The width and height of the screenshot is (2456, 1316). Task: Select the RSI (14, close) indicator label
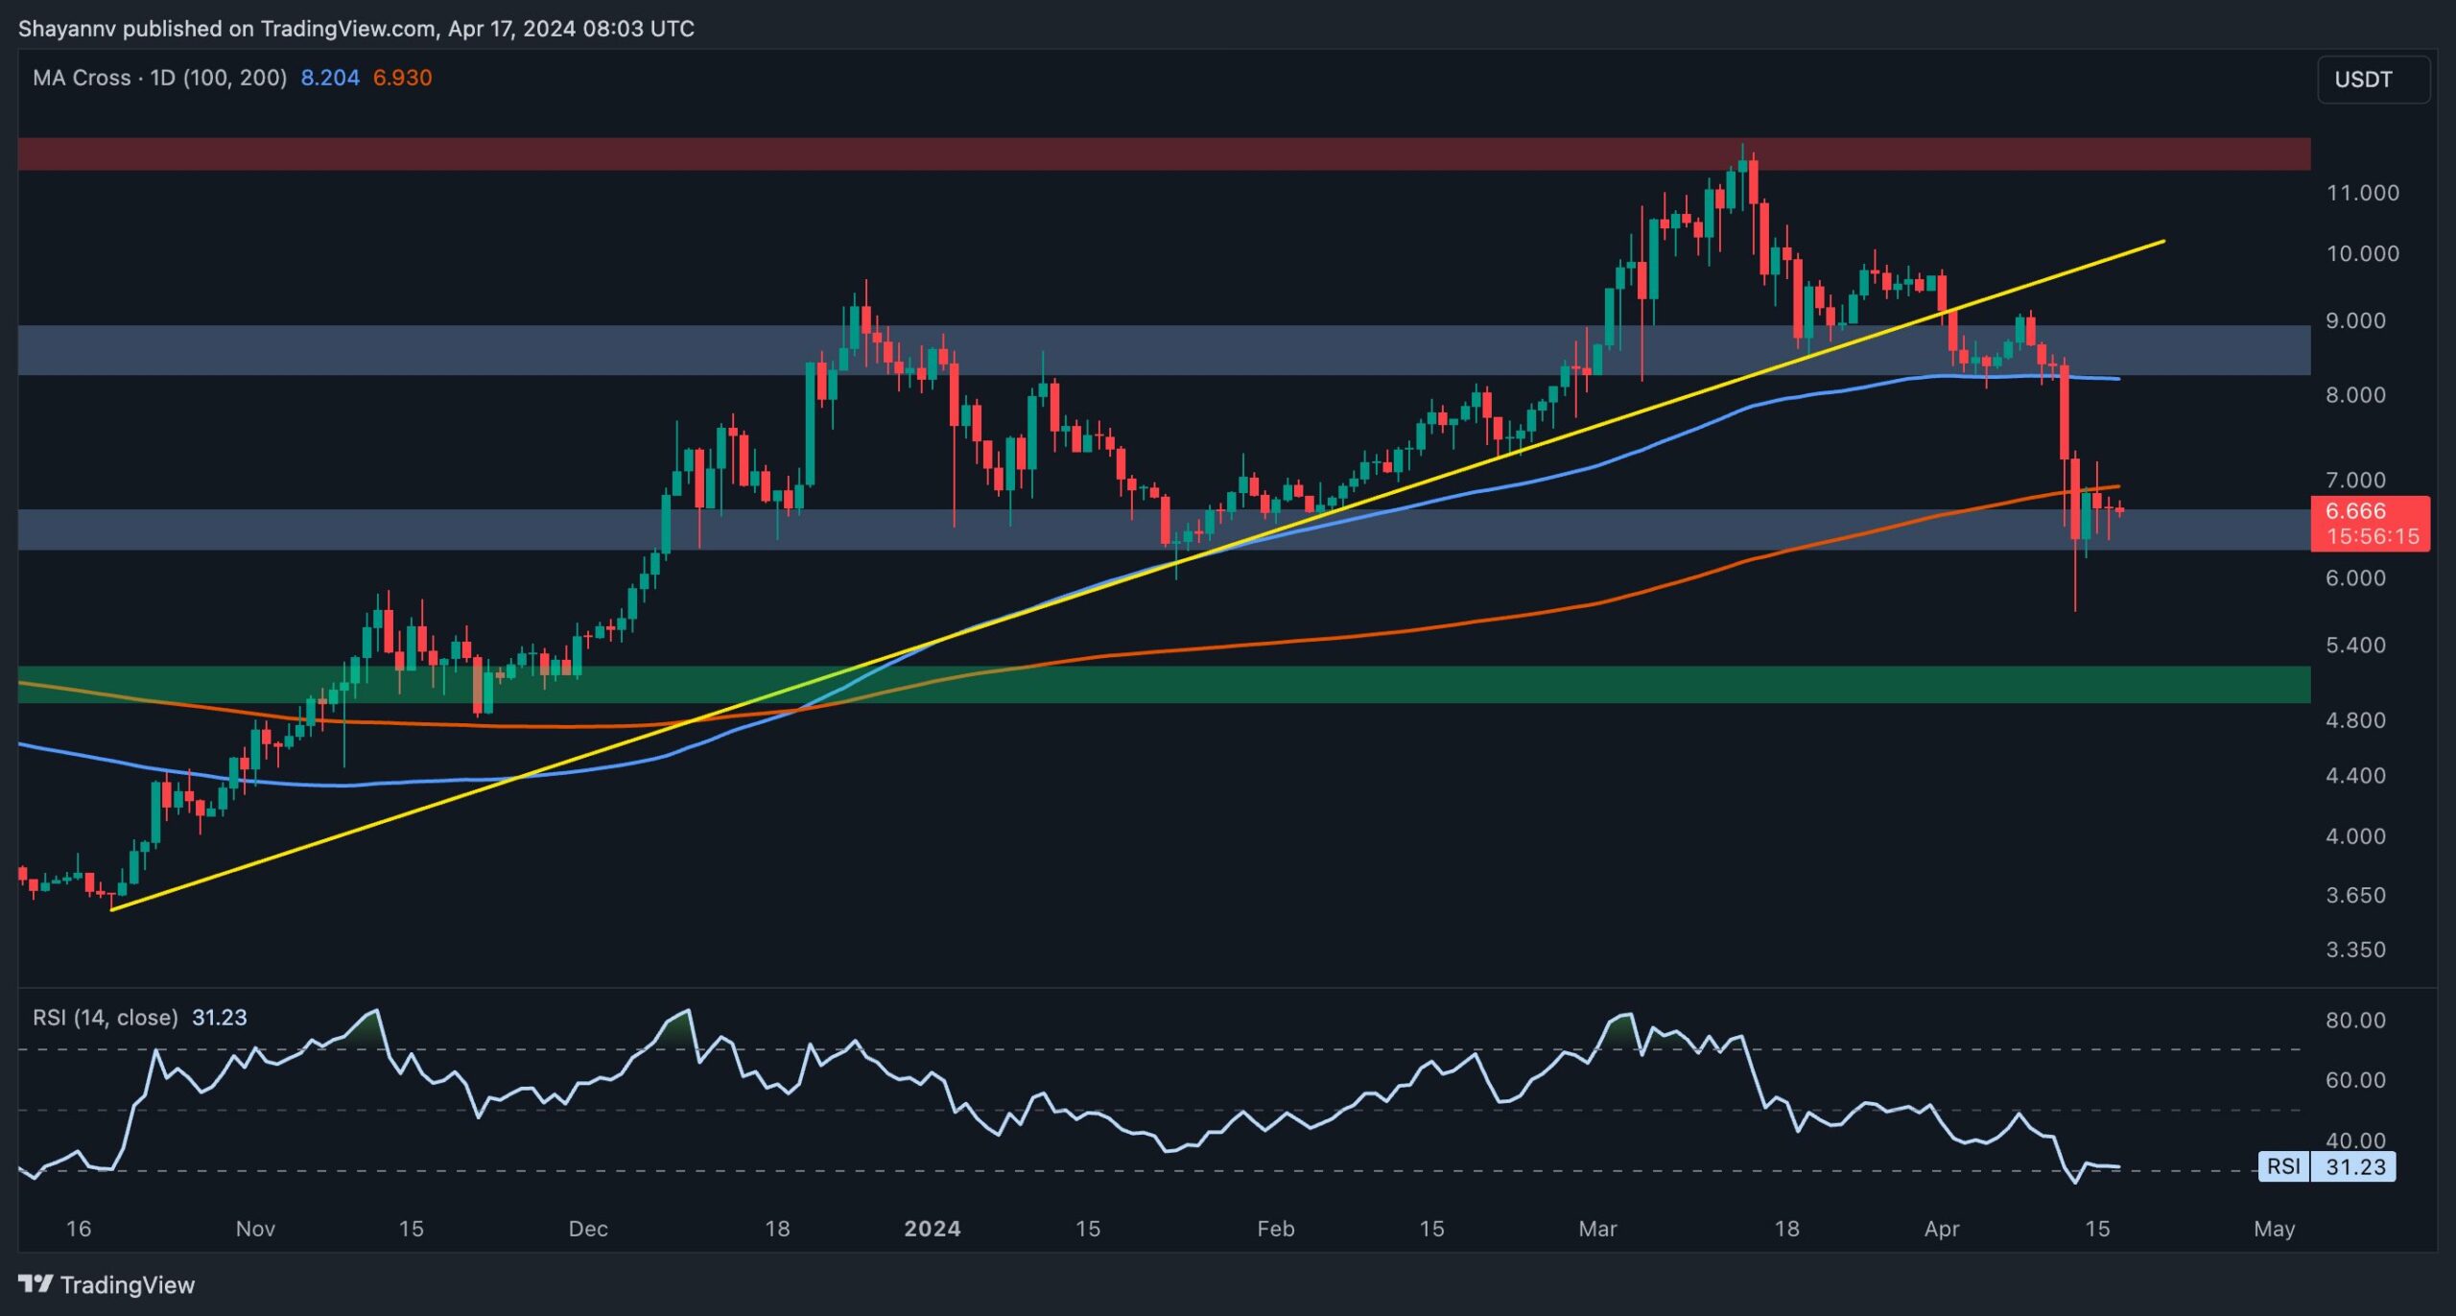click(106, 1017)
